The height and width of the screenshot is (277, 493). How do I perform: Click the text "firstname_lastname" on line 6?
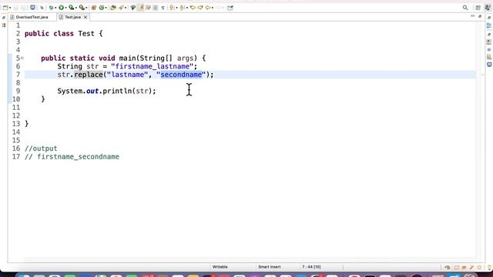[x=154, y=66]
